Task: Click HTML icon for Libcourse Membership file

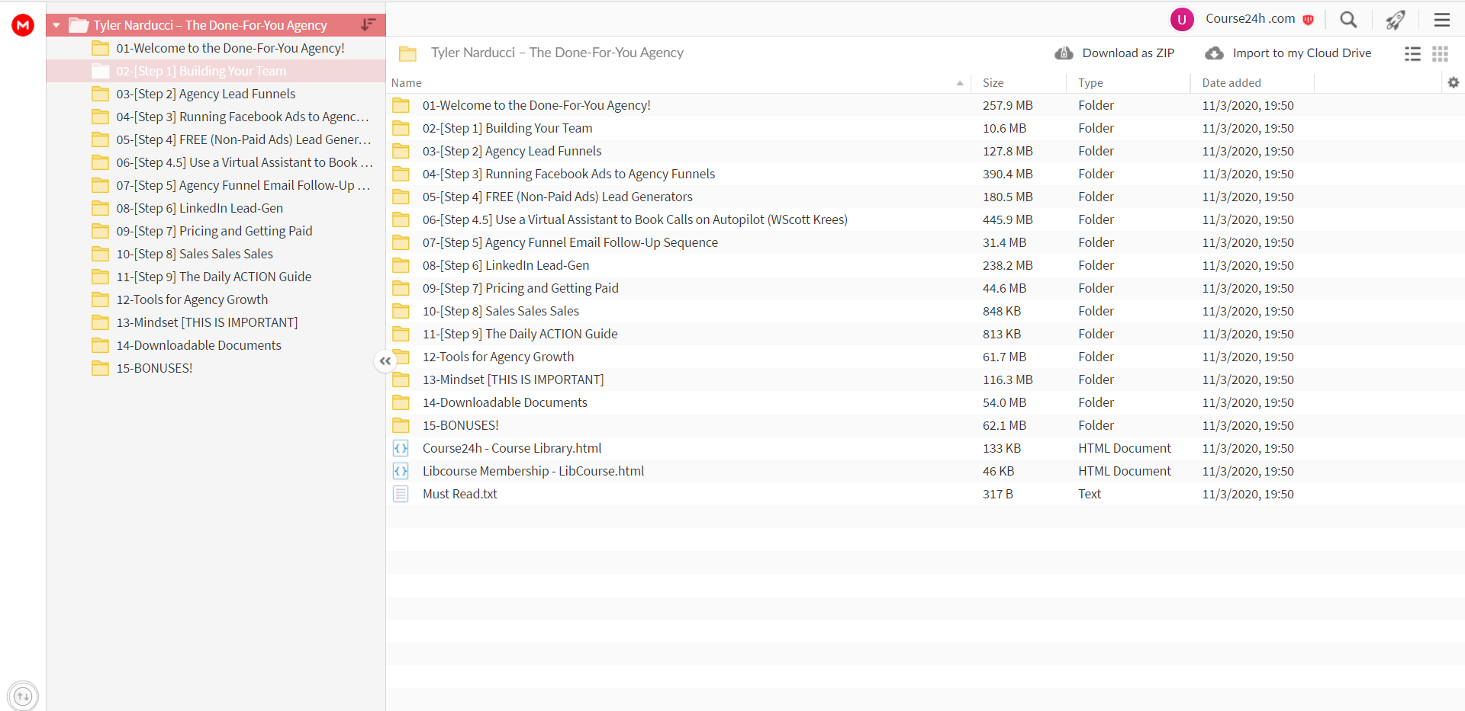Action: click(401, 471)
